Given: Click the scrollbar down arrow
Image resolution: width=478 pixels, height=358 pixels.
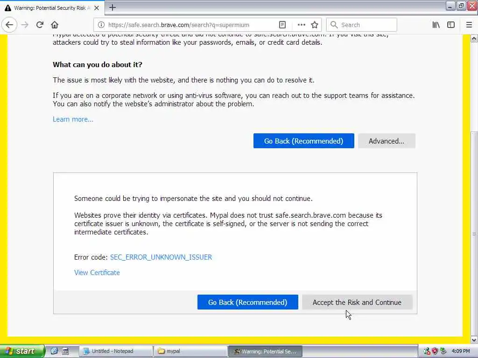Looking at the screenshot, I should (x=474, y=340).
